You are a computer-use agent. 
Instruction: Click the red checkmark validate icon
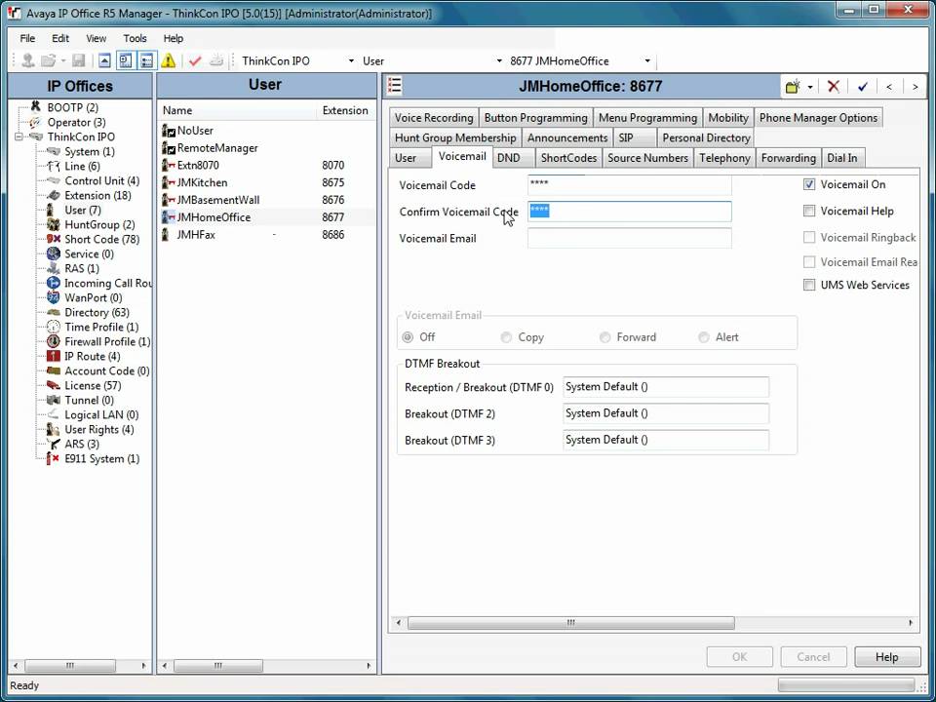click(x=195, y=60)
